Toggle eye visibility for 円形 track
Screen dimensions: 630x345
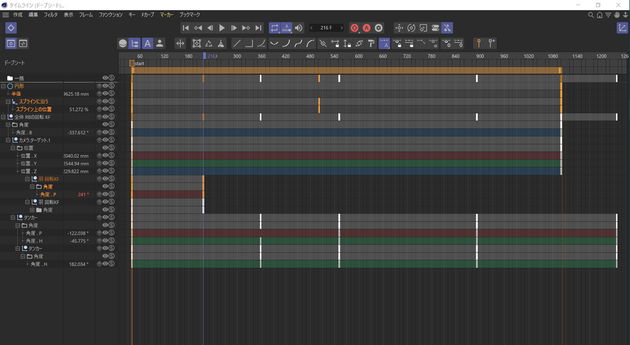point(105,86)
